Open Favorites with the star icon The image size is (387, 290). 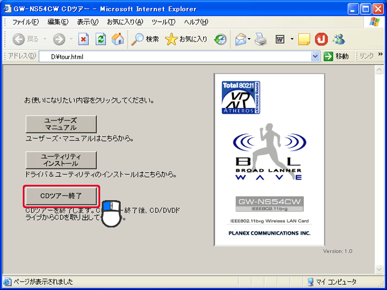click(x=171, y=39)
